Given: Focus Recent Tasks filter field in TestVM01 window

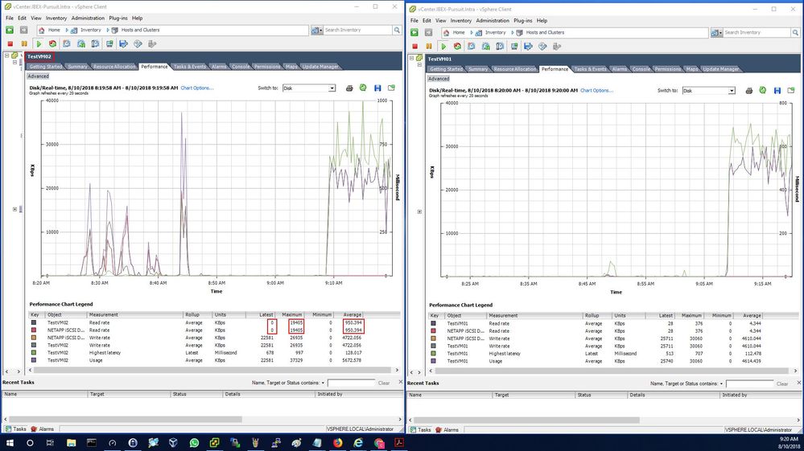Looking at the screenshot, I should click(x=749, y=383).
